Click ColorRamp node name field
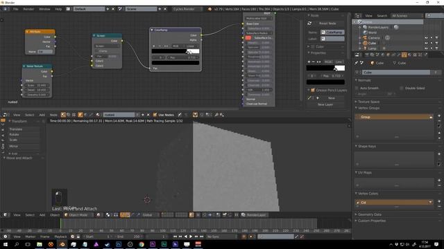 pyautogui.click(x=333, y=33)
